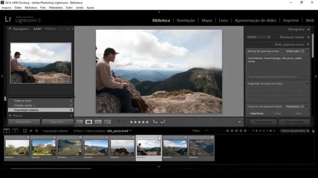
Task: Set one-star rating in toolbar
Action: point(131,122)
